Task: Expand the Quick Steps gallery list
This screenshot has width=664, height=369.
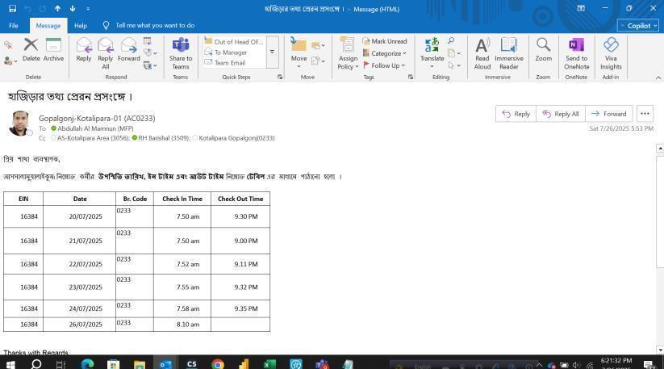Action: tap(272, 52)
